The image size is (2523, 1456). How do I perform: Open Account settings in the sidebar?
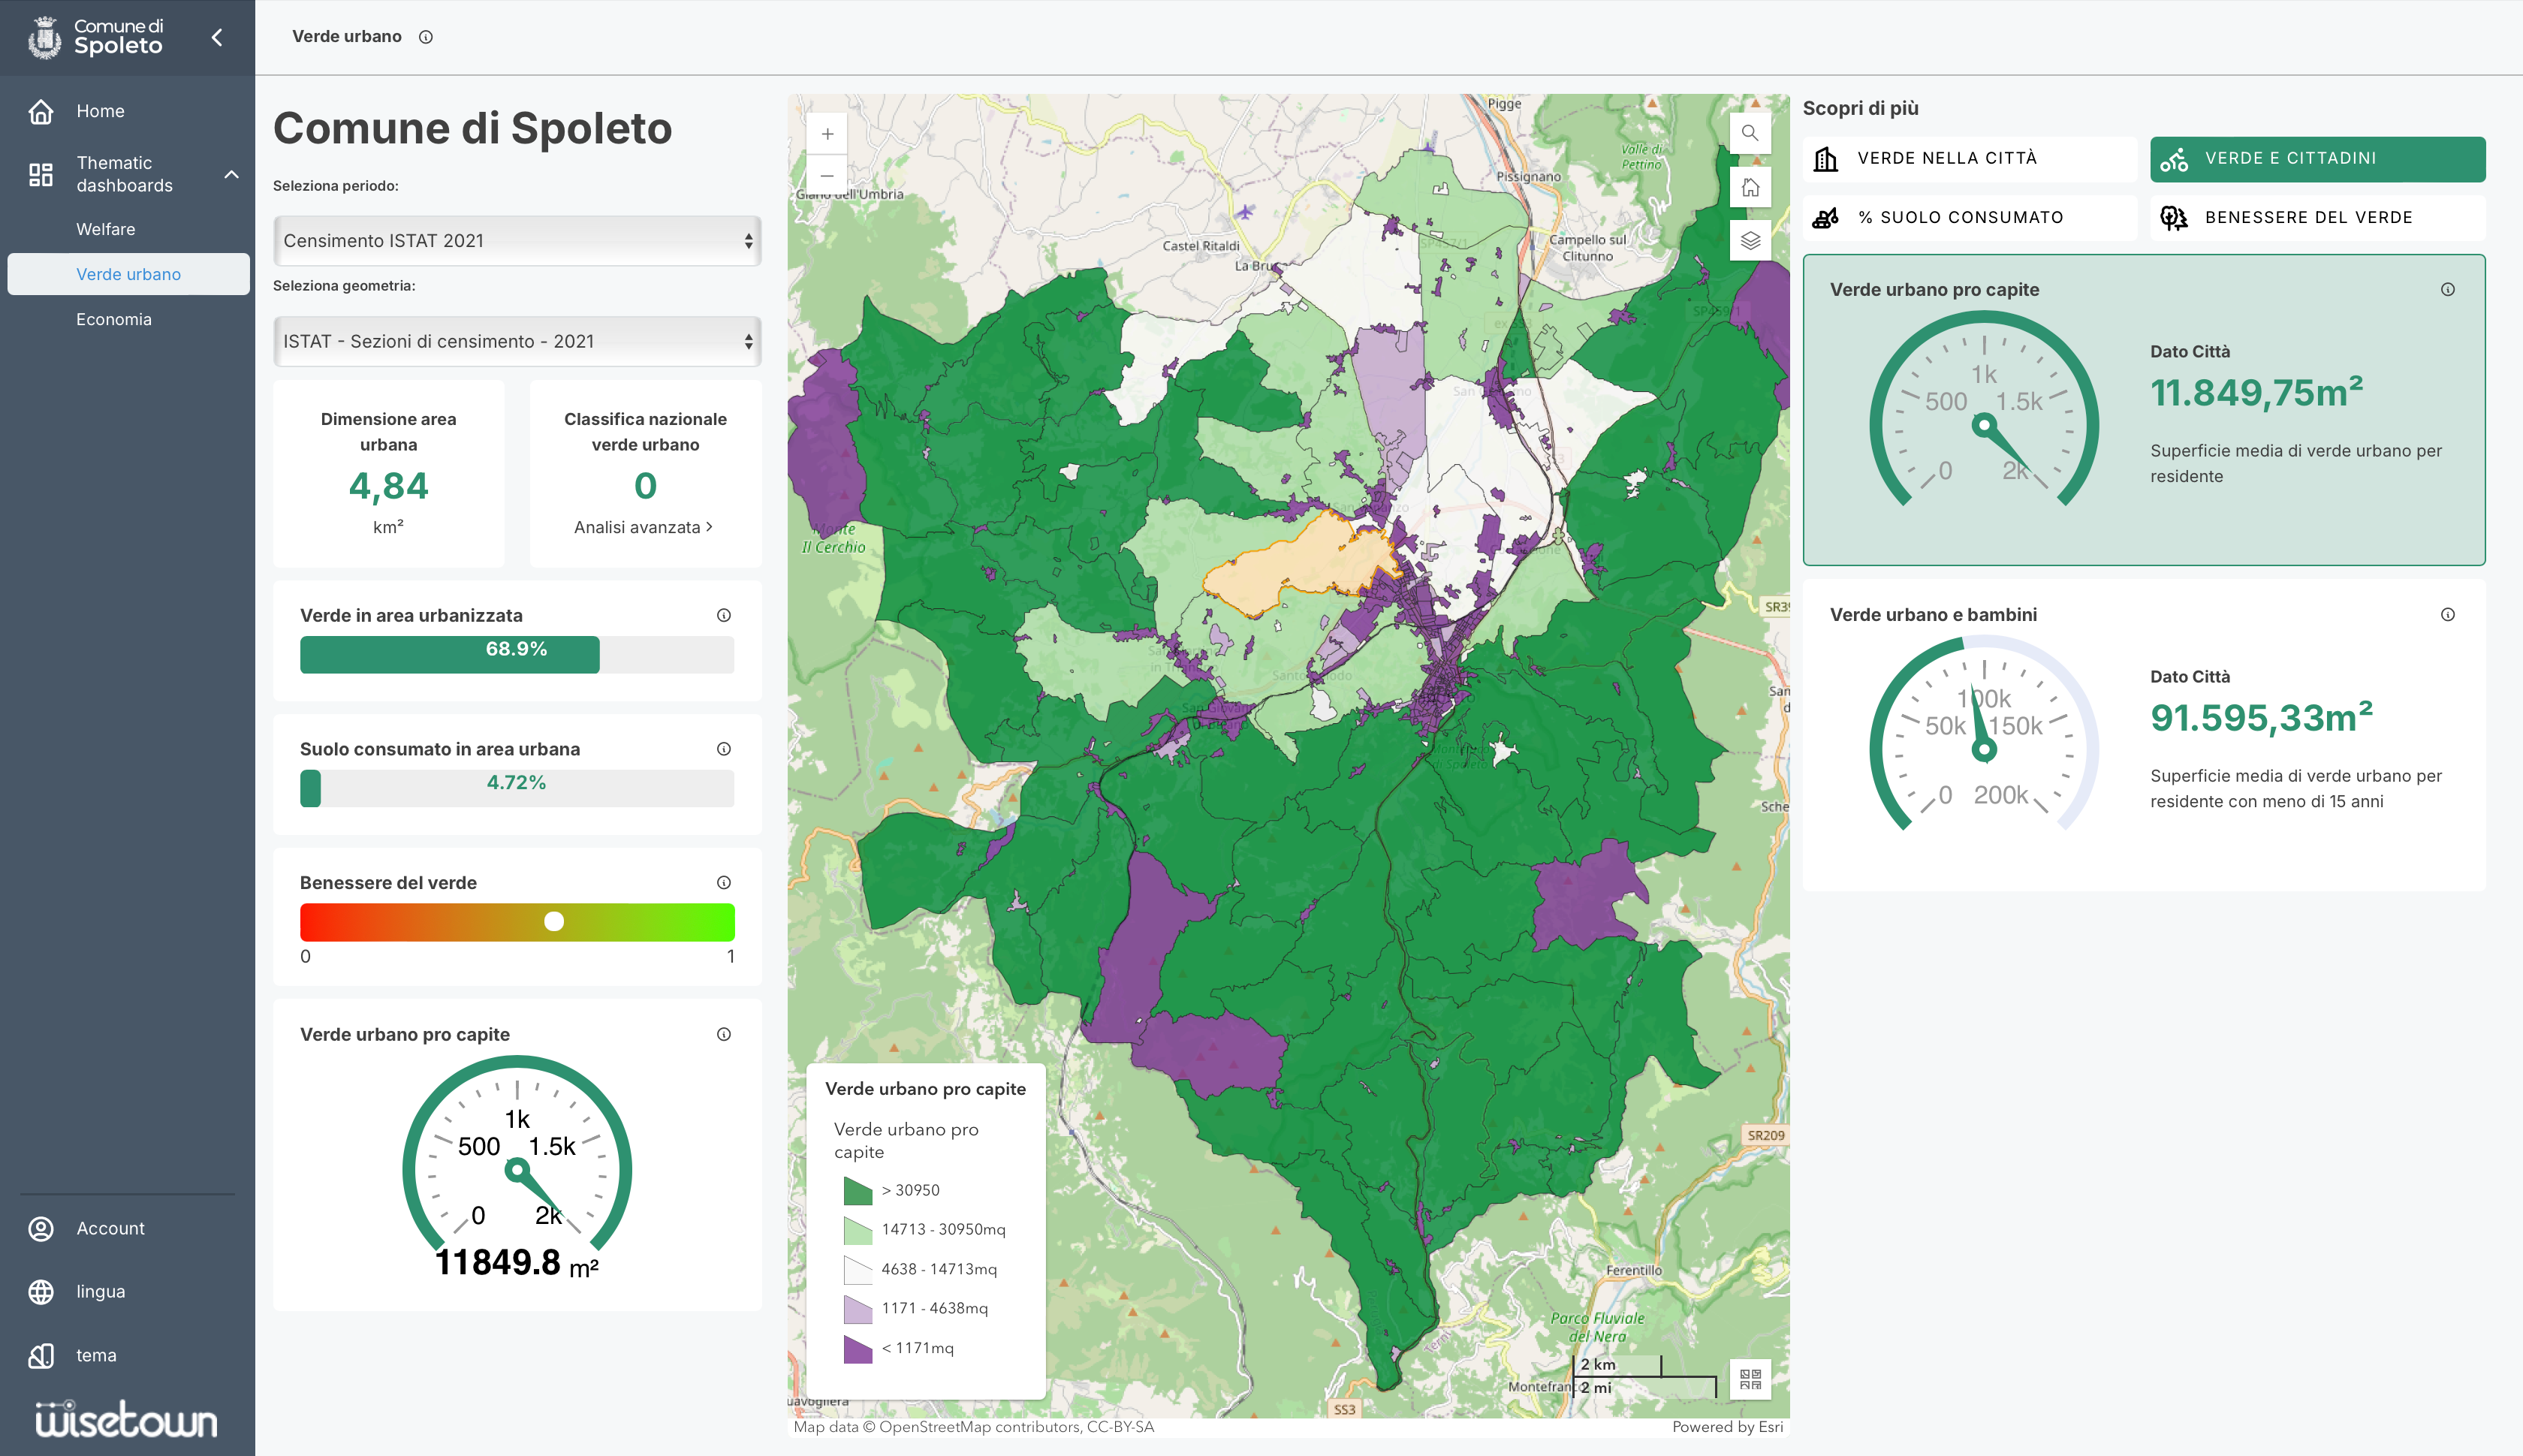[110, 1228]
